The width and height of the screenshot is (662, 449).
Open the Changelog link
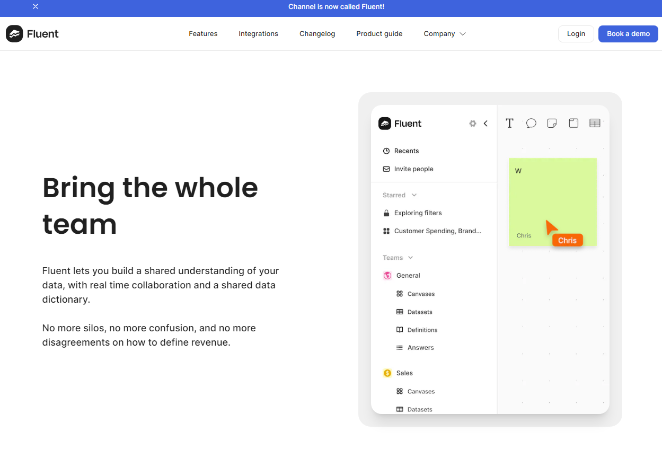tap(317, 33)
